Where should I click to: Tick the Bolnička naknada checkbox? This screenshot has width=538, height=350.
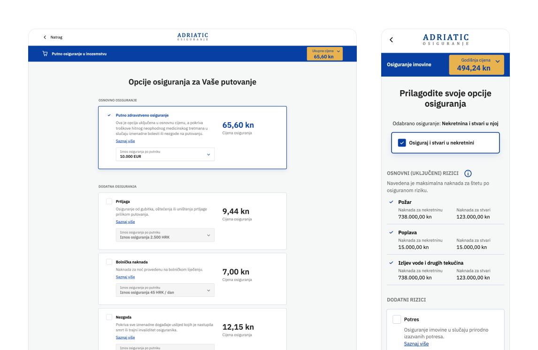(x=109, y=262)
